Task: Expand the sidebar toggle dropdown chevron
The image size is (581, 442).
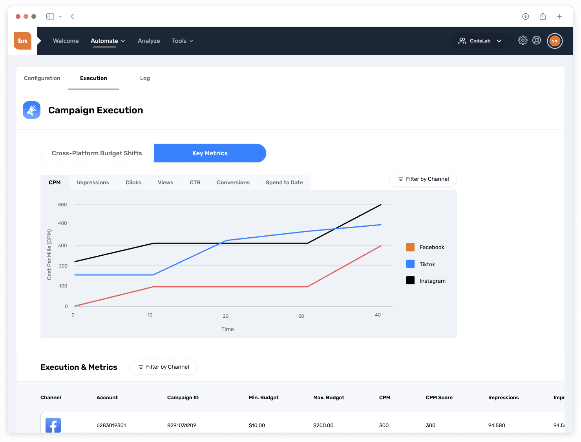Action: [x=60, y=16]
